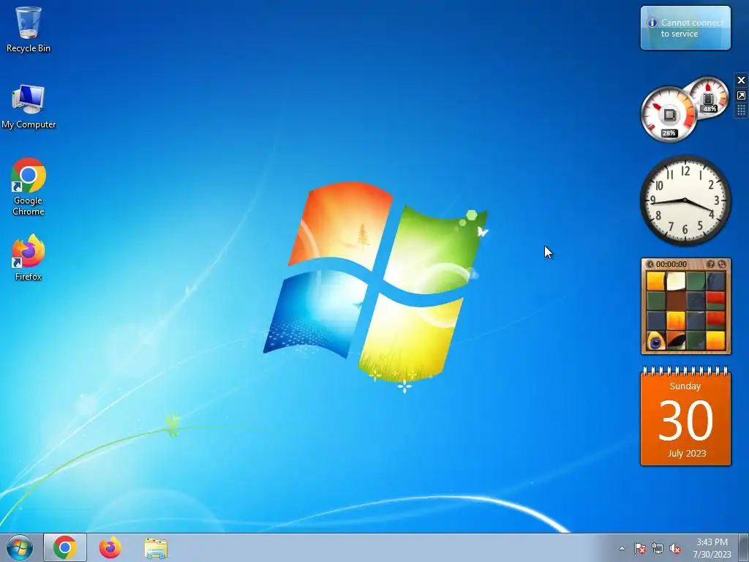Screen dimensions: 749x562
Task: Close the CPU Meter gadget
Action: coord(742,80)
